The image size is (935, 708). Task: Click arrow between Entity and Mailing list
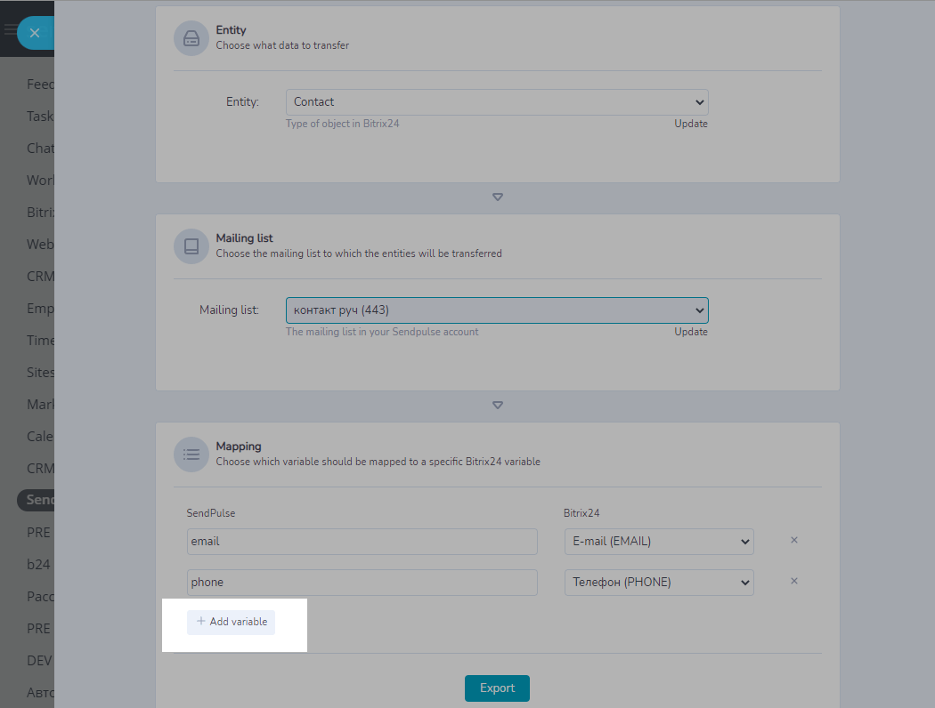(x=498, y=197)
